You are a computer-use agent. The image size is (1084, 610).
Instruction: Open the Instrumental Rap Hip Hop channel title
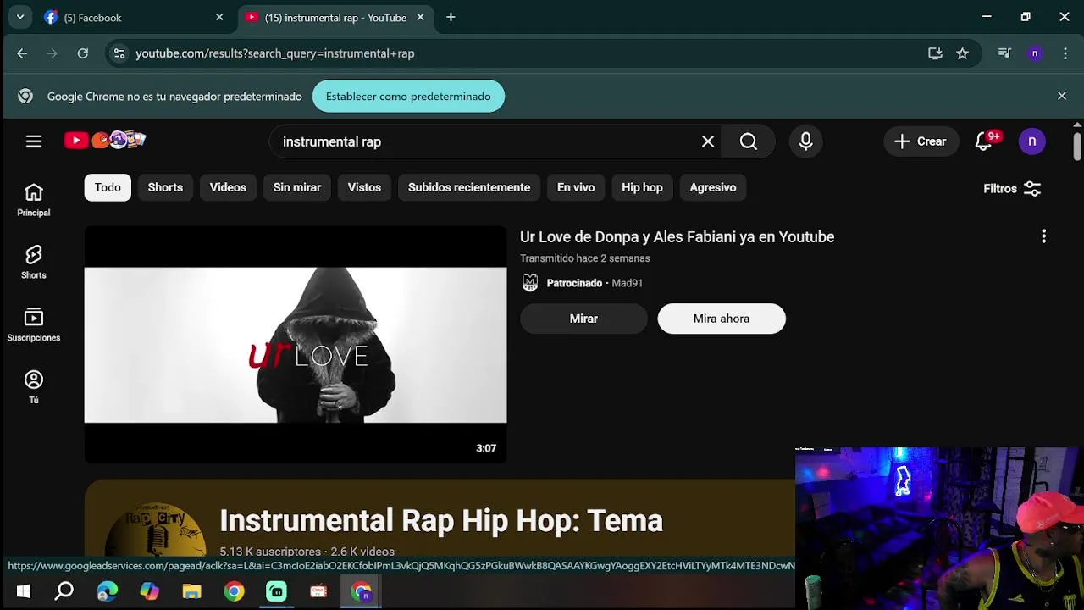[x=441, y=520]
